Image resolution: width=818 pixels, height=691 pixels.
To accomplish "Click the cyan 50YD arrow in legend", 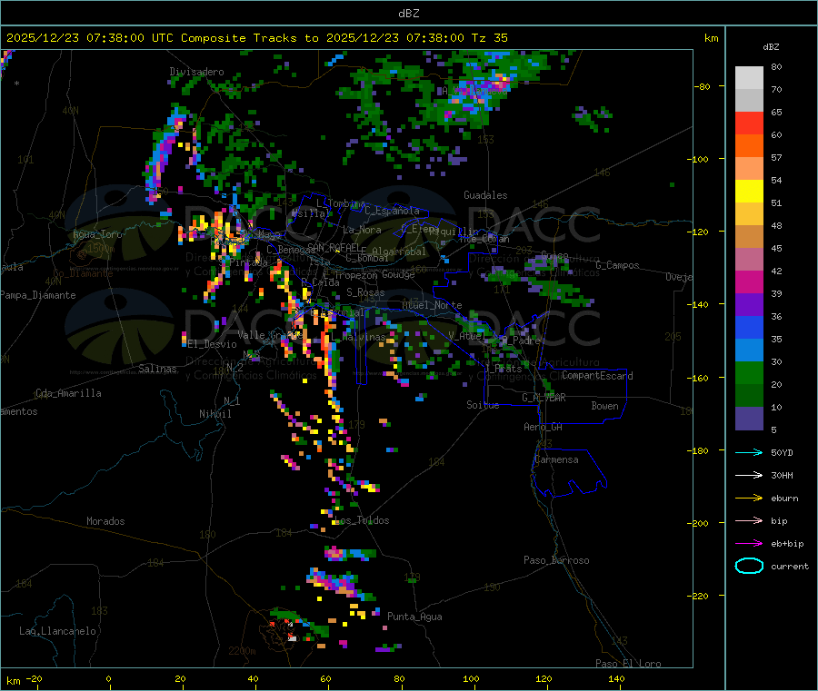I will click(x=749, y=452).
